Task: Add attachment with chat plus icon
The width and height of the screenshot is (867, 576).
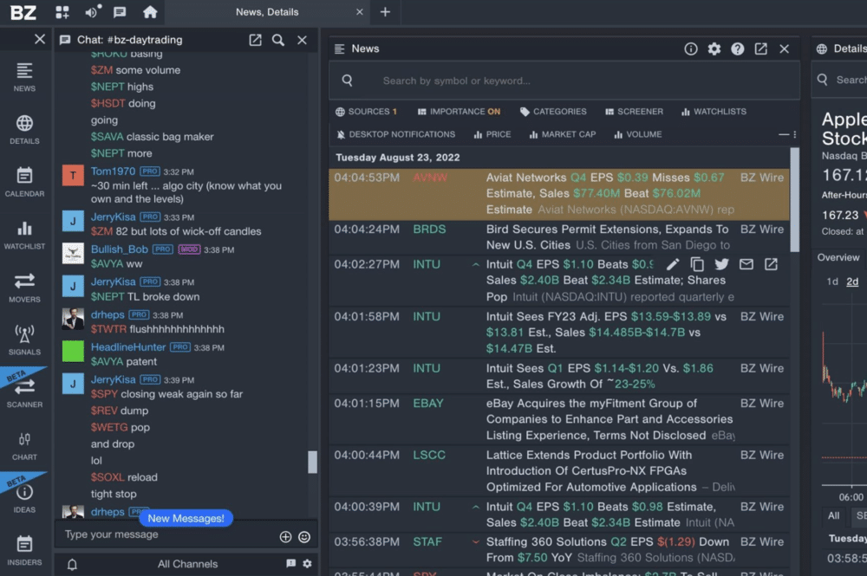Action: [x=285, y=537]
